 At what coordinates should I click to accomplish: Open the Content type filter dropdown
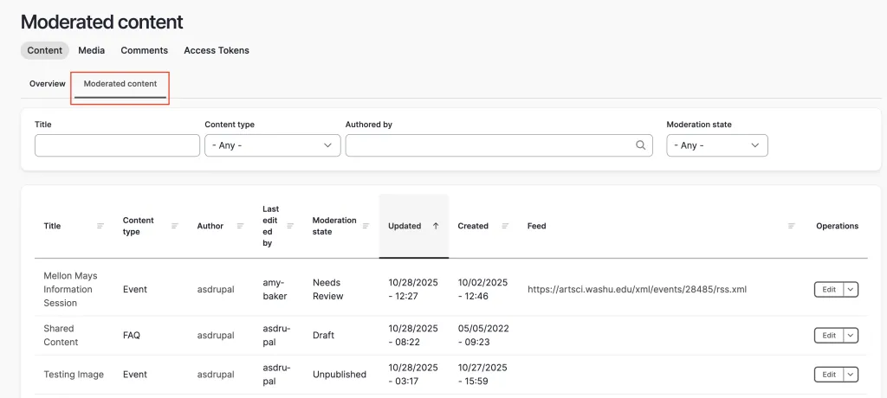(x=272, y=145)
